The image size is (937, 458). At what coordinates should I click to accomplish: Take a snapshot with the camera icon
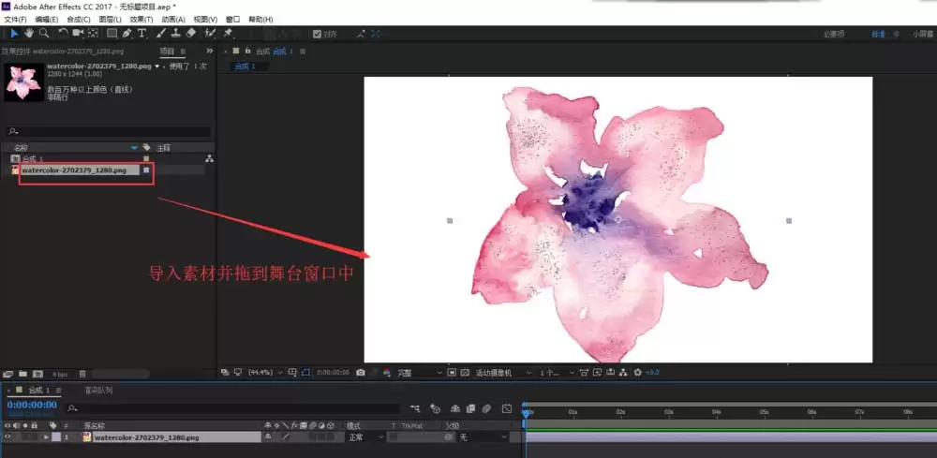click(x=361, y=372)
